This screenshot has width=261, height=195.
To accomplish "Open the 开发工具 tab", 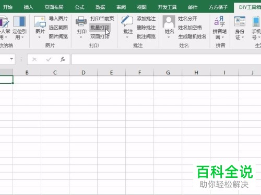I will click(167, 7).
